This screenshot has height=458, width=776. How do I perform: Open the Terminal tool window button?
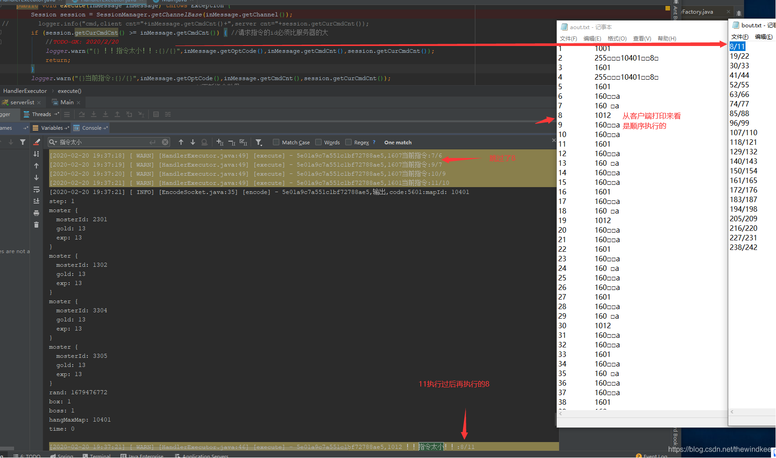point(96,455)
